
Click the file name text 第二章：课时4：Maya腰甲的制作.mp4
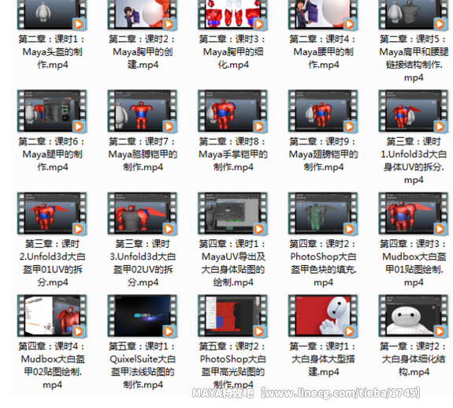pos(323,52)
